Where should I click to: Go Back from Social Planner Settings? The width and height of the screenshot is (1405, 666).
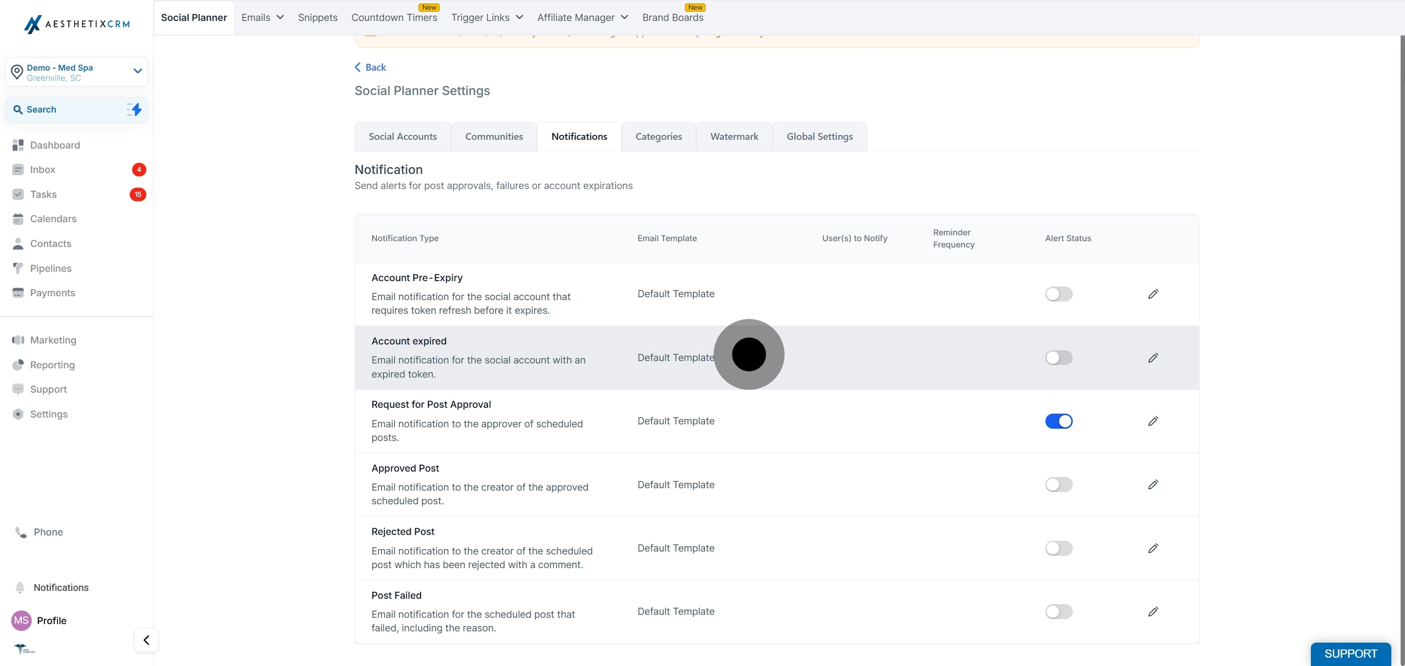tap(370, 67)
